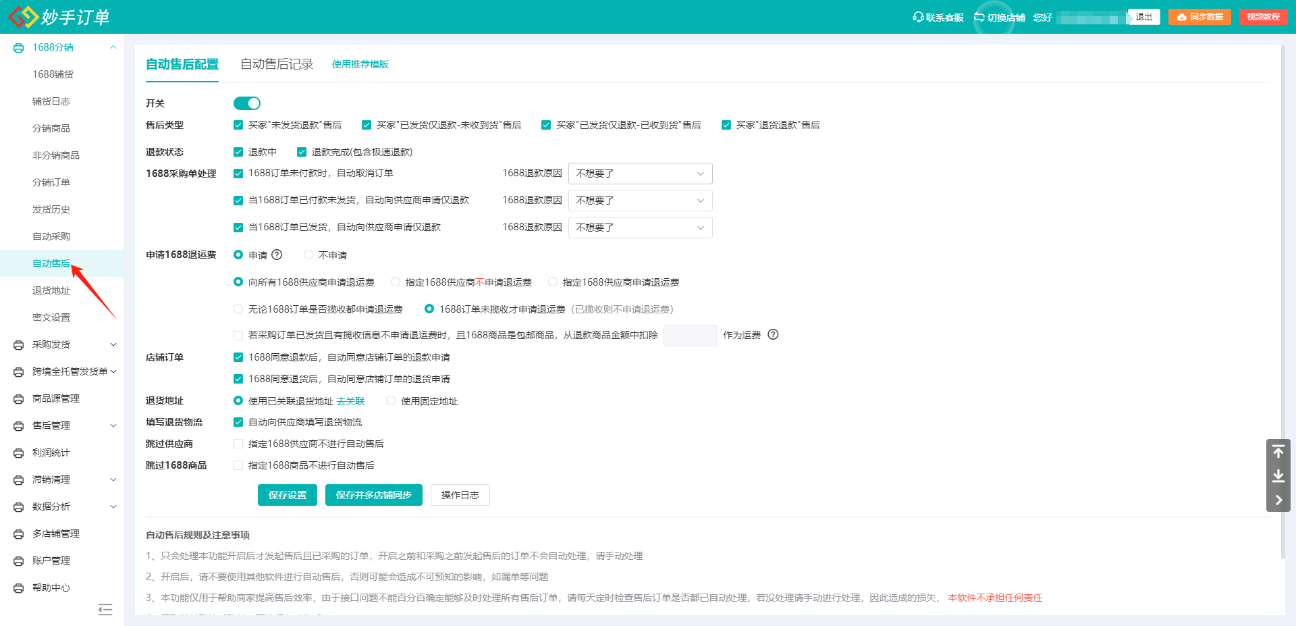1296x626 pixels.
Task: Uncheck 自动向供应商填写退货物流
Action: tap(238, 422)
